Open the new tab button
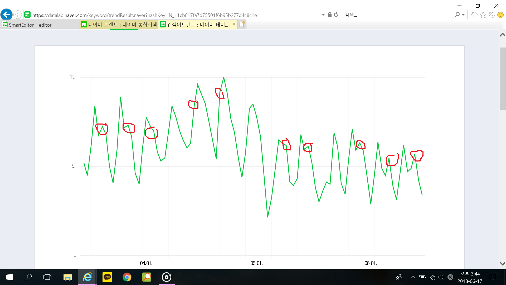 [x=242, y=24]
